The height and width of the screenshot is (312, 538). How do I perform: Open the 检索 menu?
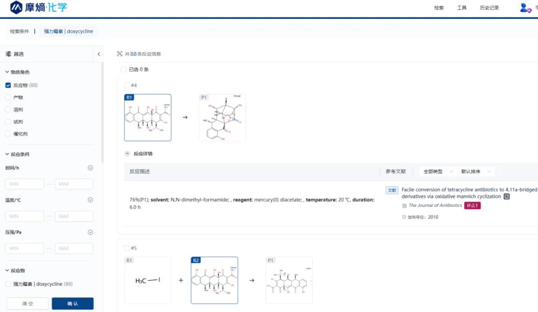438,7
